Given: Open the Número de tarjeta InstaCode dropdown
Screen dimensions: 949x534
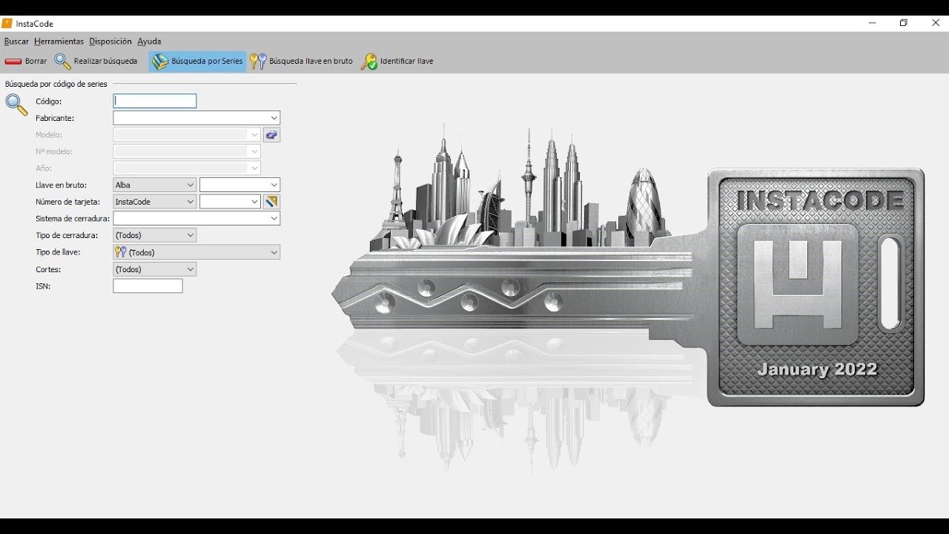Looking at the screenshot, I should pyautogui.click(x=155, y=202).
